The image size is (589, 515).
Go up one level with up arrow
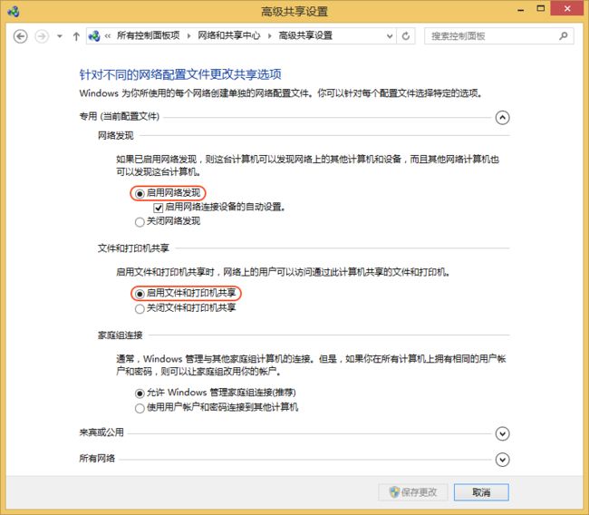pyautogui.click(x=76, y=36)
